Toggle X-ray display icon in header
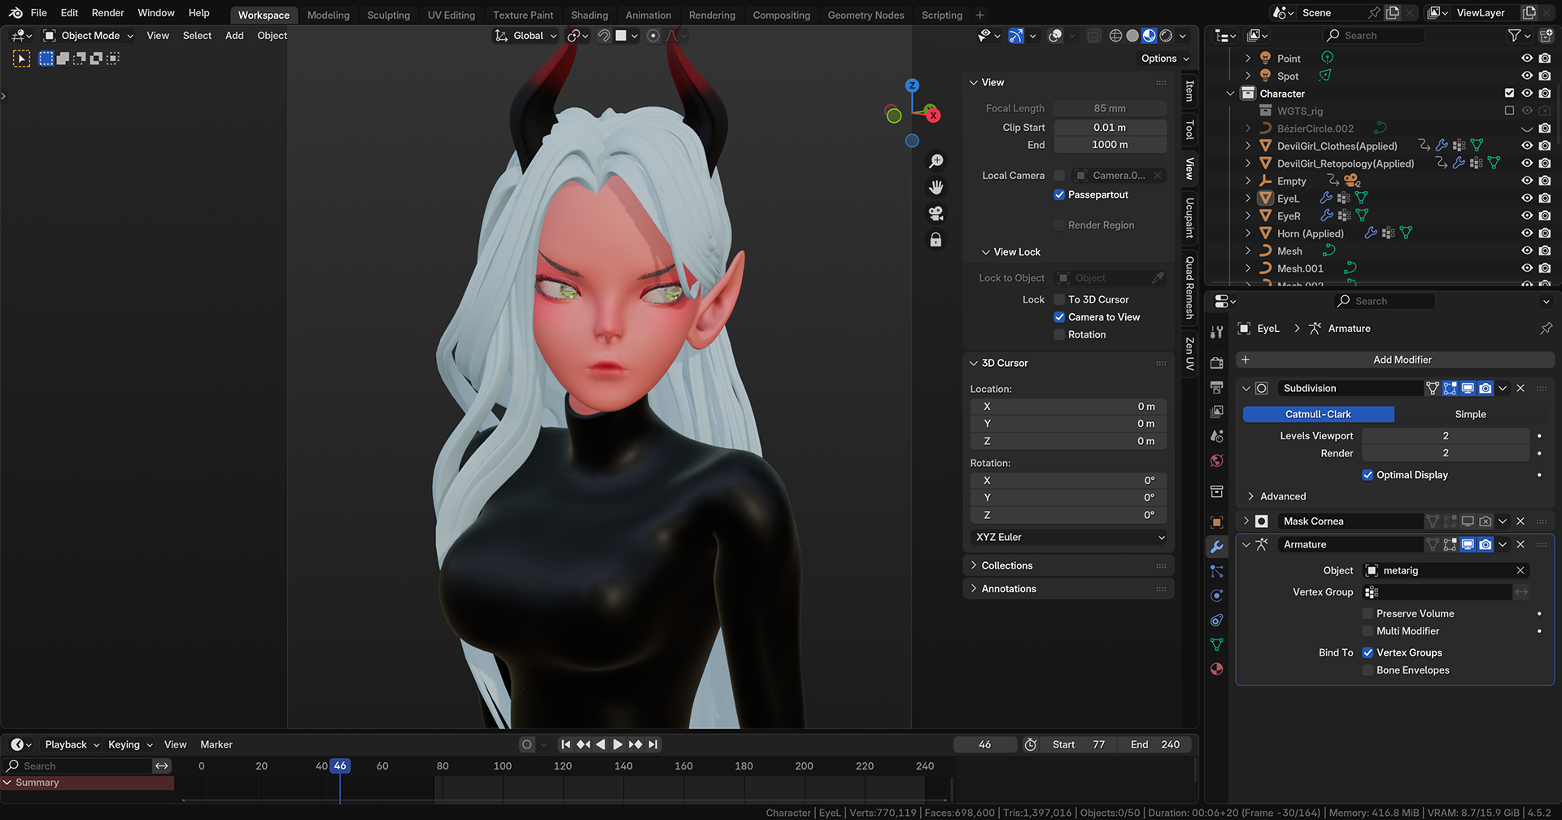The width and height of the screenshot is (1562, 820). (x=1094, y=36)
